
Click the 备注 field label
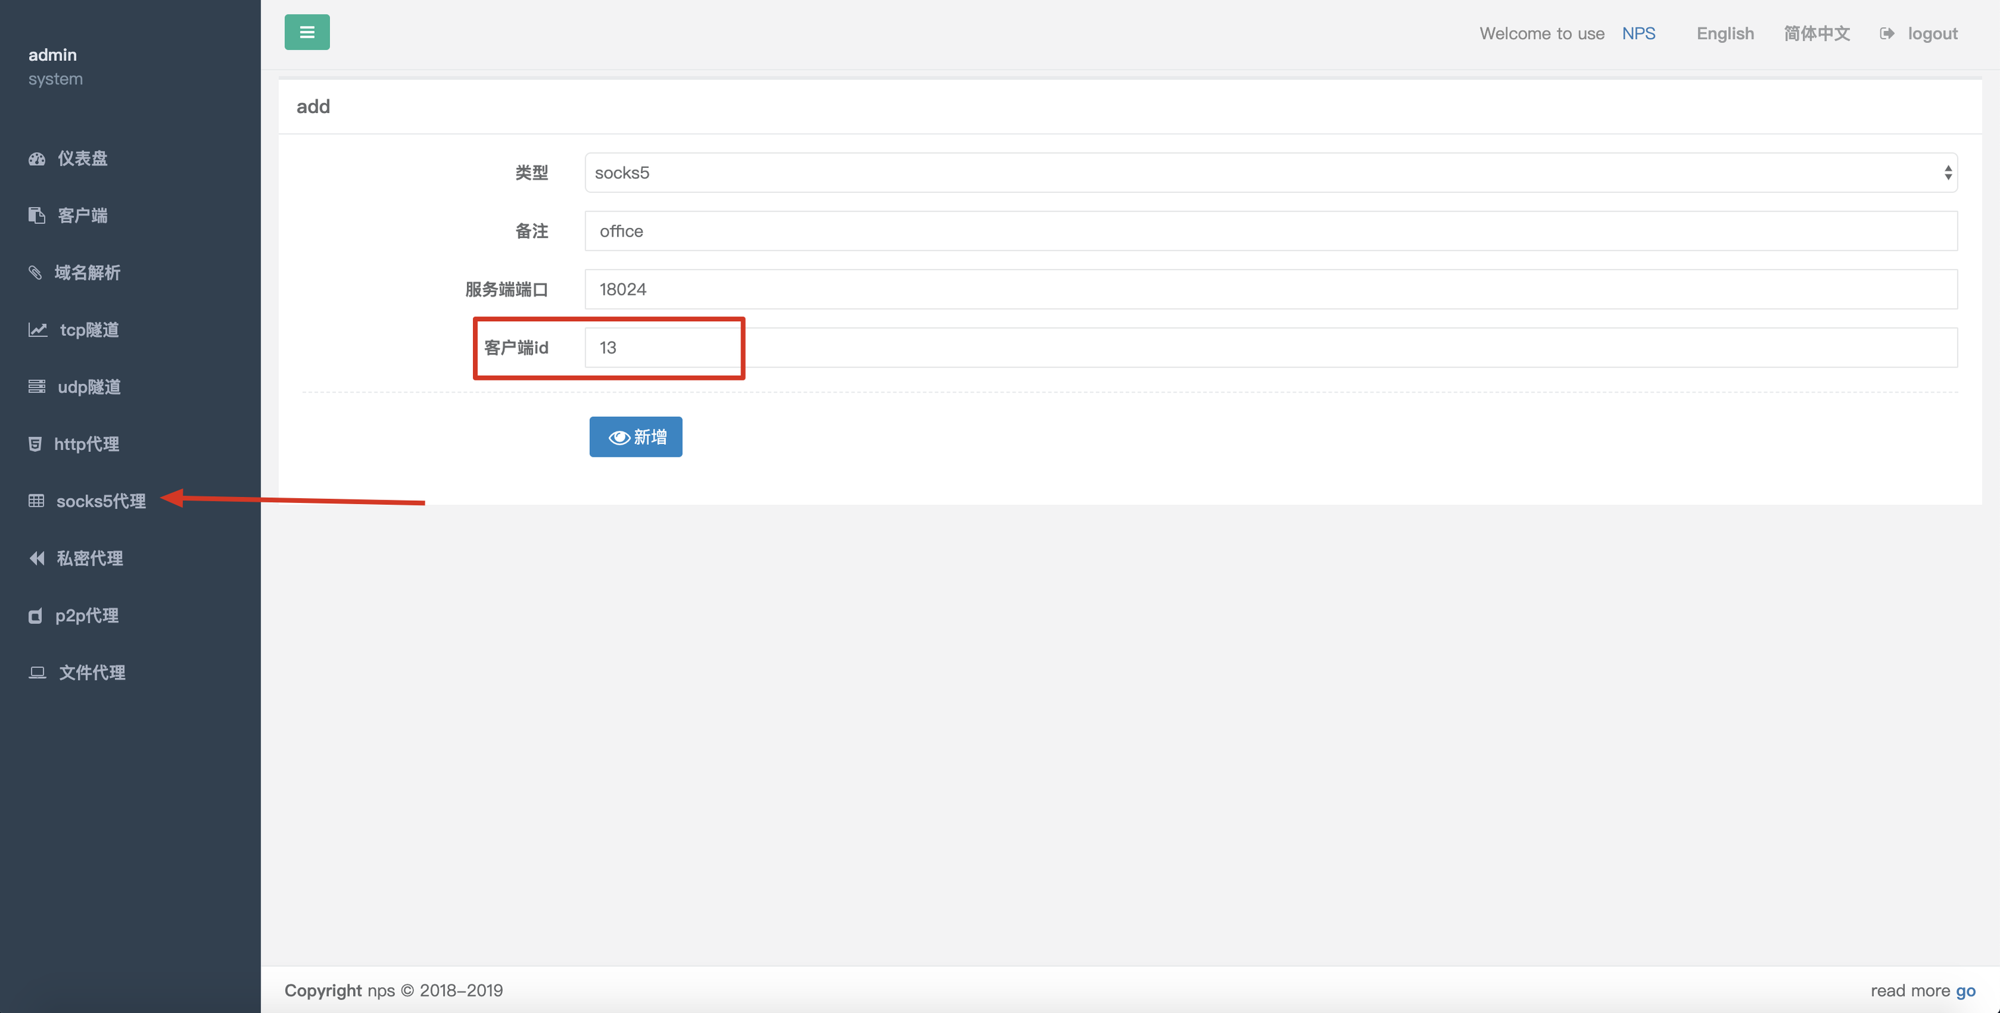(x=531, y=231)
